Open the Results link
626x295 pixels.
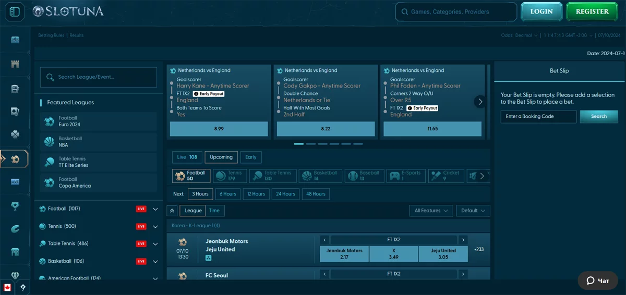77,35
